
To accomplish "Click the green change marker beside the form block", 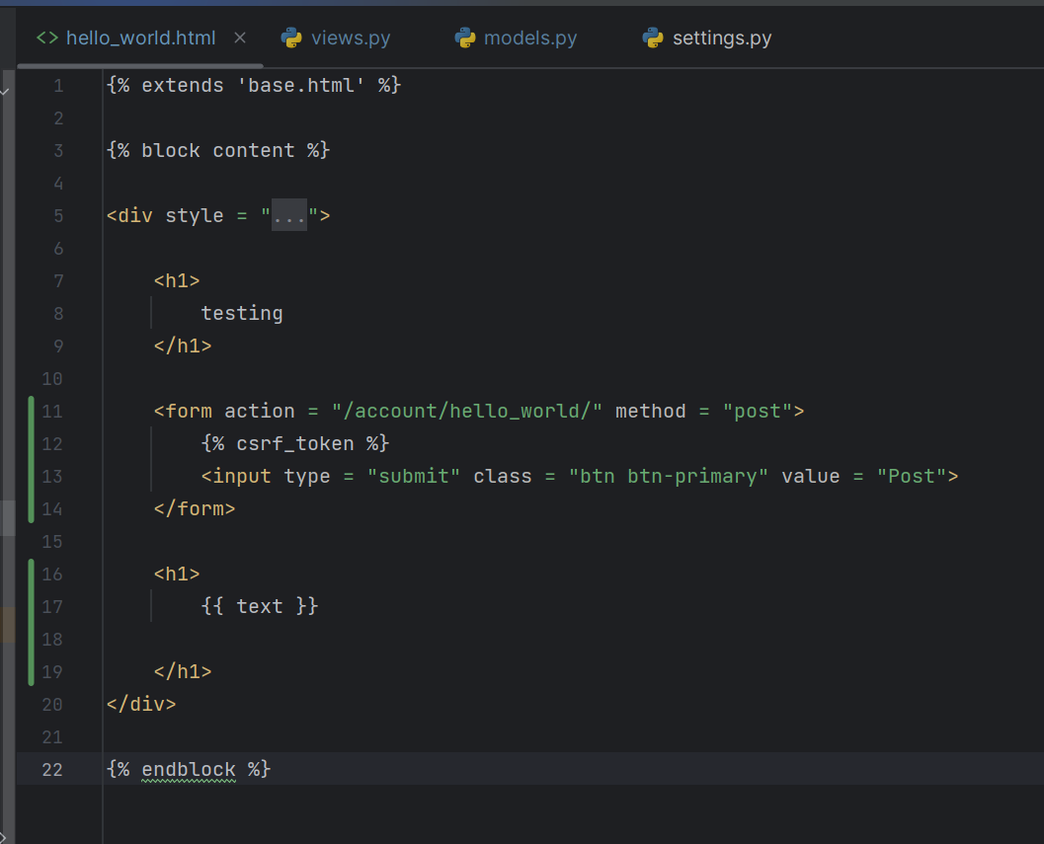I will (32, 459).
